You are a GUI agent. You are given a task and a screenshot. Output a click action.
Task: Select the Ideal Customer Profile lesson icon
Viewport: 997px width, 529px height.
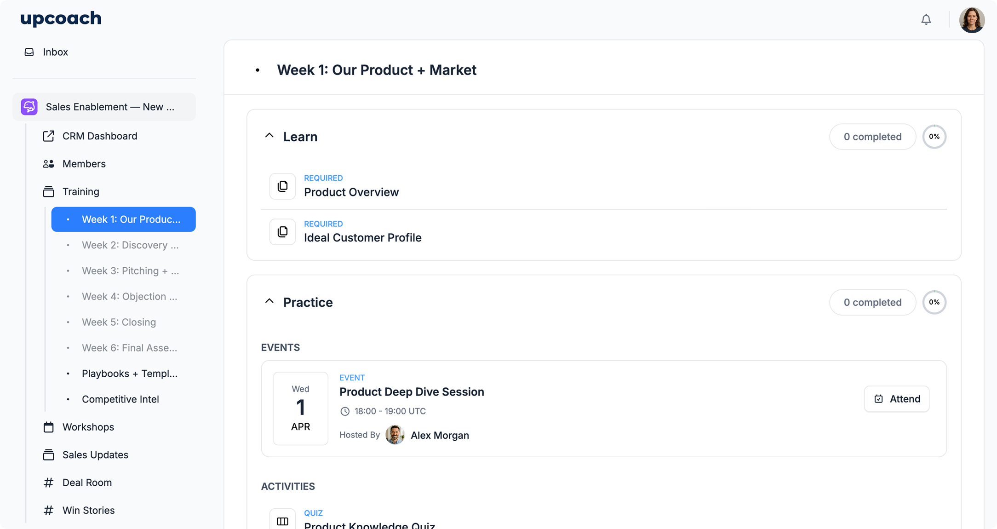282,231
